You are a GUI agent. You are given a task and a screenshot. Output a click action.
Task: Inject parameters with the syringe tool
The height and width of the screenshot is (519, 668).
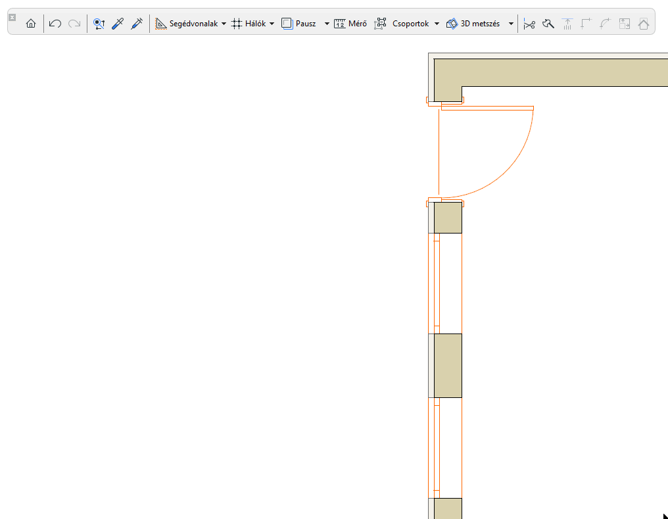137,23
